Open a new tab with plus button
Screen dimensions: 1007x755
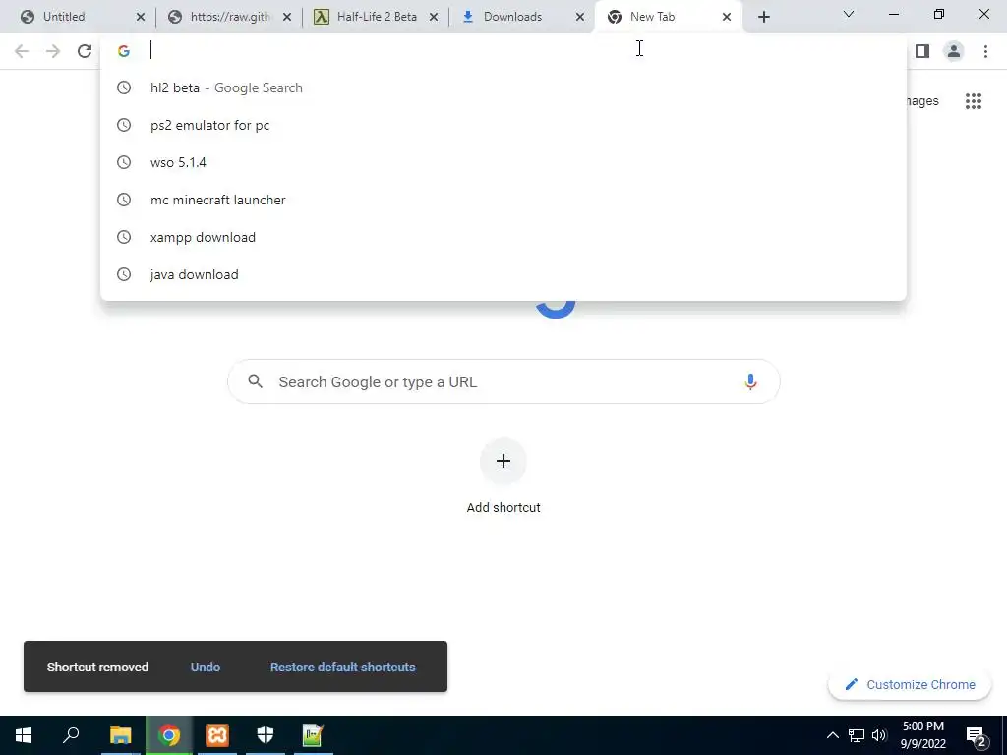763,17
